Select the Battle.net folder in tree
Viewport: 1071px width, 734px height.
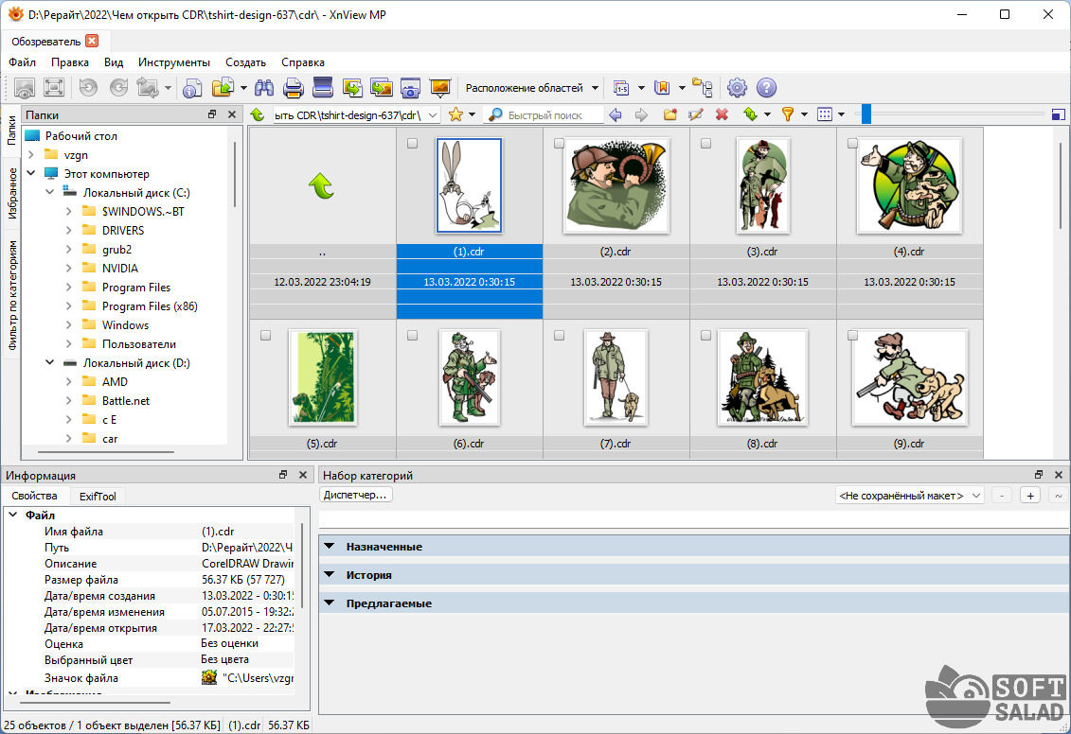[x=126, y=400]
